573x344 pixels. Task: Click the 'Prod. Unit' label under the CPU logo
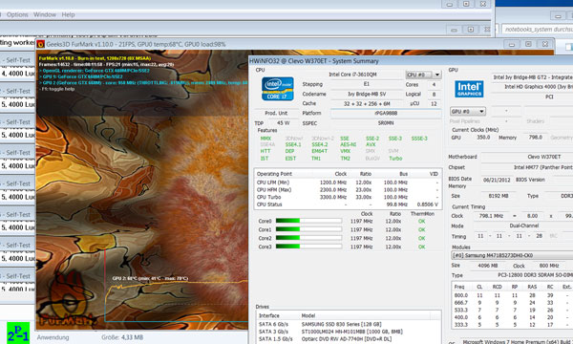click(276, 113)
